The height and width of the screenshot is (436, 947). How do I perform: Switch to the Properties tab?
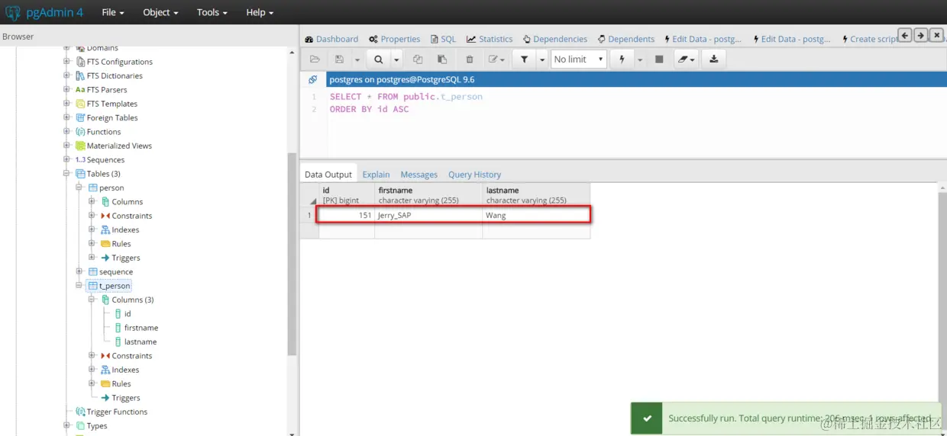tap(394, 39)
